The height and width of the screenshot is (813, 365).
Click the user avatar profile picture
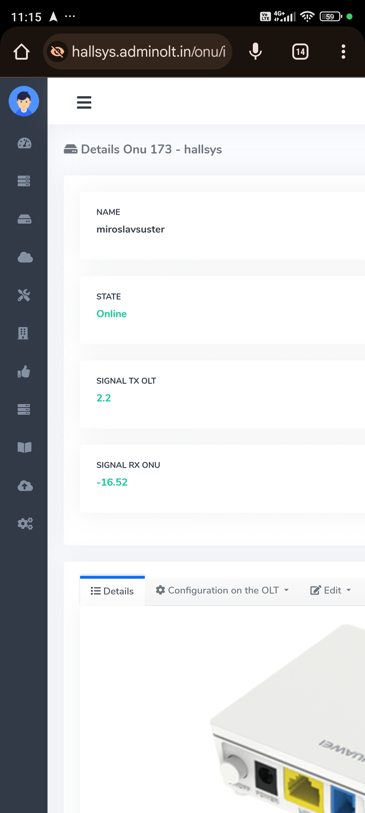click(24, 101)
